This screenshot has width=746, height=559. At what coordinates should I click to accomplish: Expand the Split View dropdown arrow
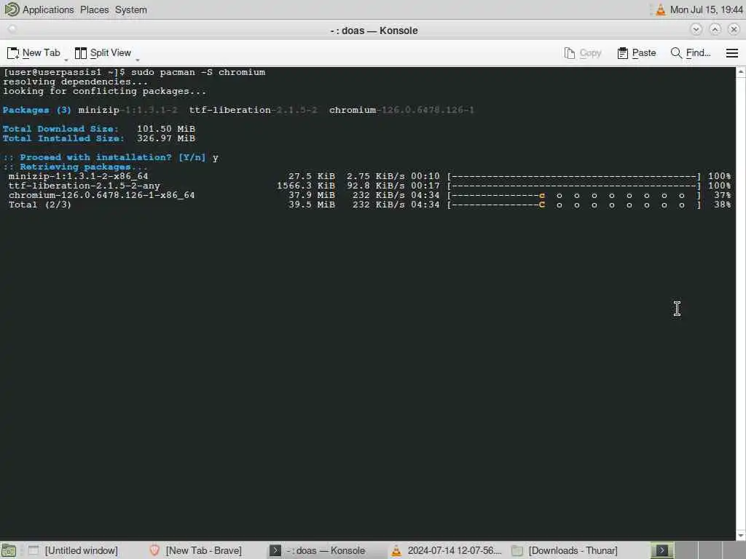pos(138,60)
